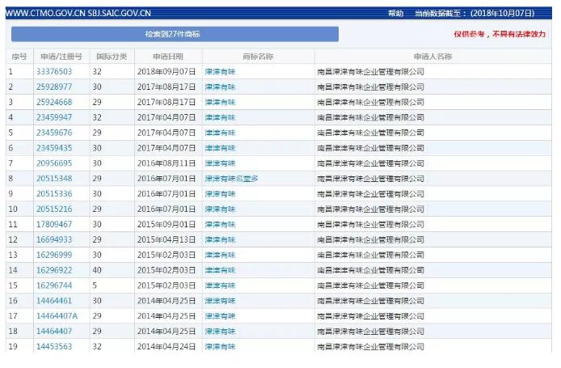Open registration number 14453563

pyautogui.click(x=54, y=346)
